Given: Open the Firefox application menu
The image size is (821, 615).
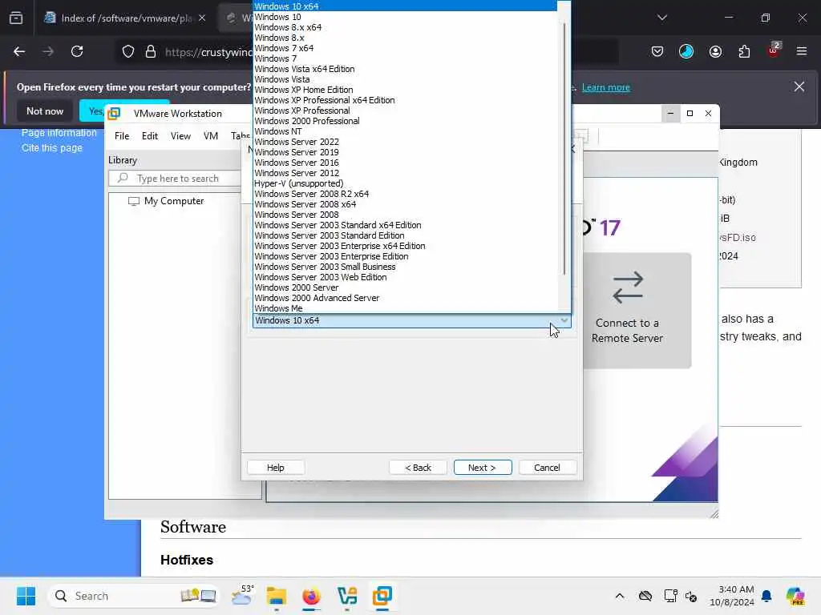Looking at the screenshot, I should click(x=802, y=51).
